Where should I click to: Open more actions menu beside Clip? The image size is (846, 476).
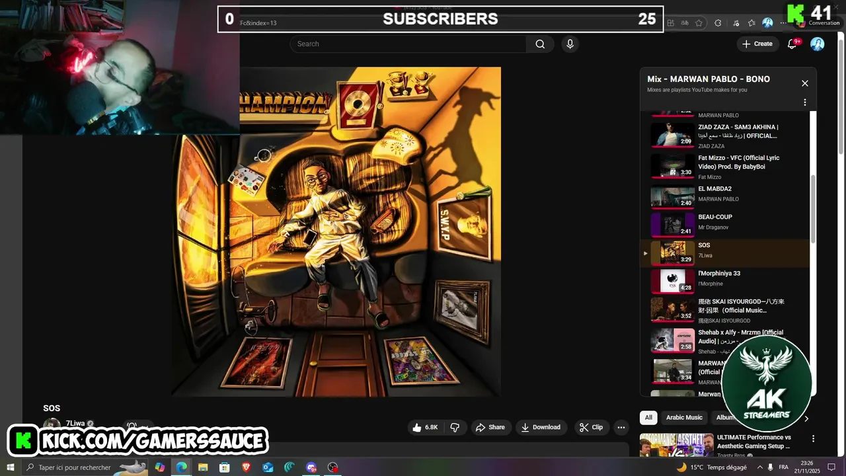pyautogui.click(x=621, y=427)
